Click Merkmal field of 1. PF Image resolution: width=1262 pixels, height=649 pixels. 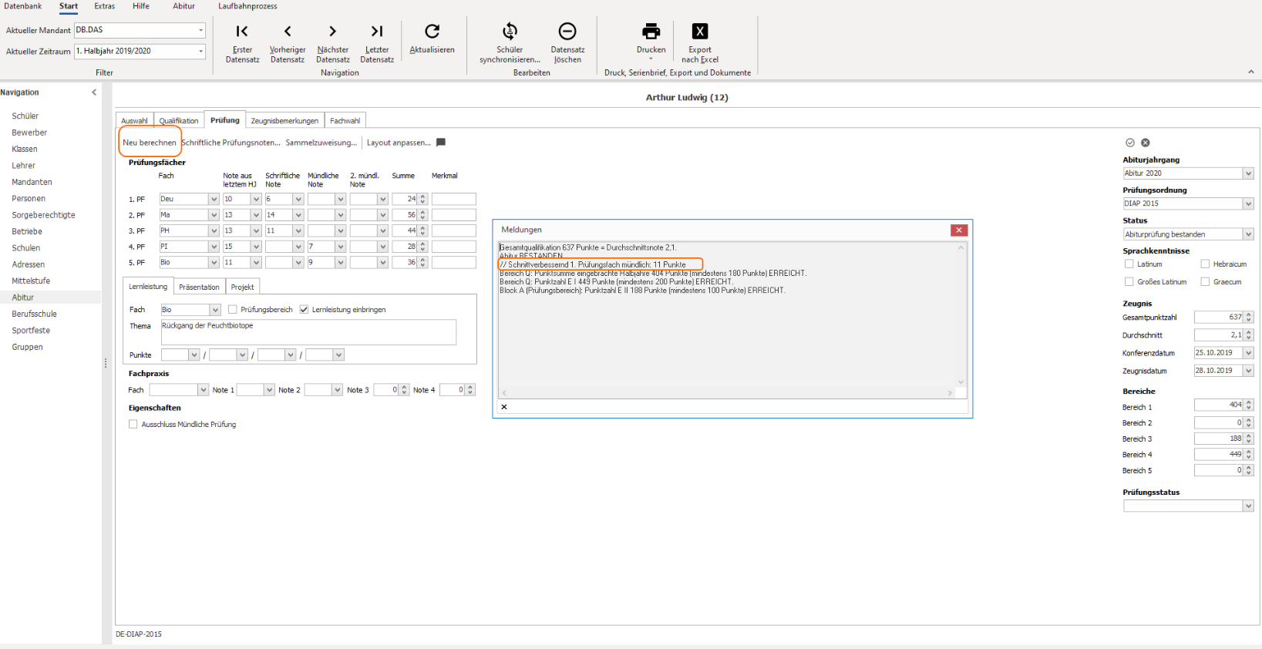coord(453,199)
